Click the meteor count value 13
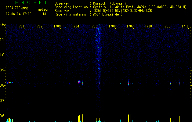The image size is (192, 122). pyautogui.click(x=44, y=14)
